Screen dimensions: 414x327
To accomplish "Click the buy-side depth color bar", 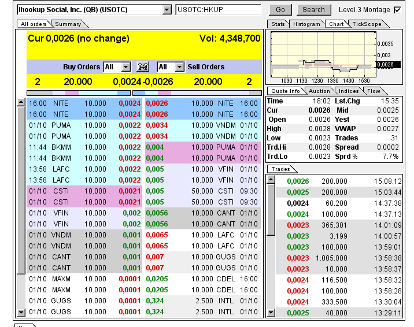I will pos(79,92).
